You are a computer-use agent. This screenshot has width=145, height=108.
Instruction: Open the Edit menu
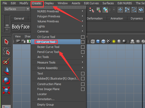(13, 3)
